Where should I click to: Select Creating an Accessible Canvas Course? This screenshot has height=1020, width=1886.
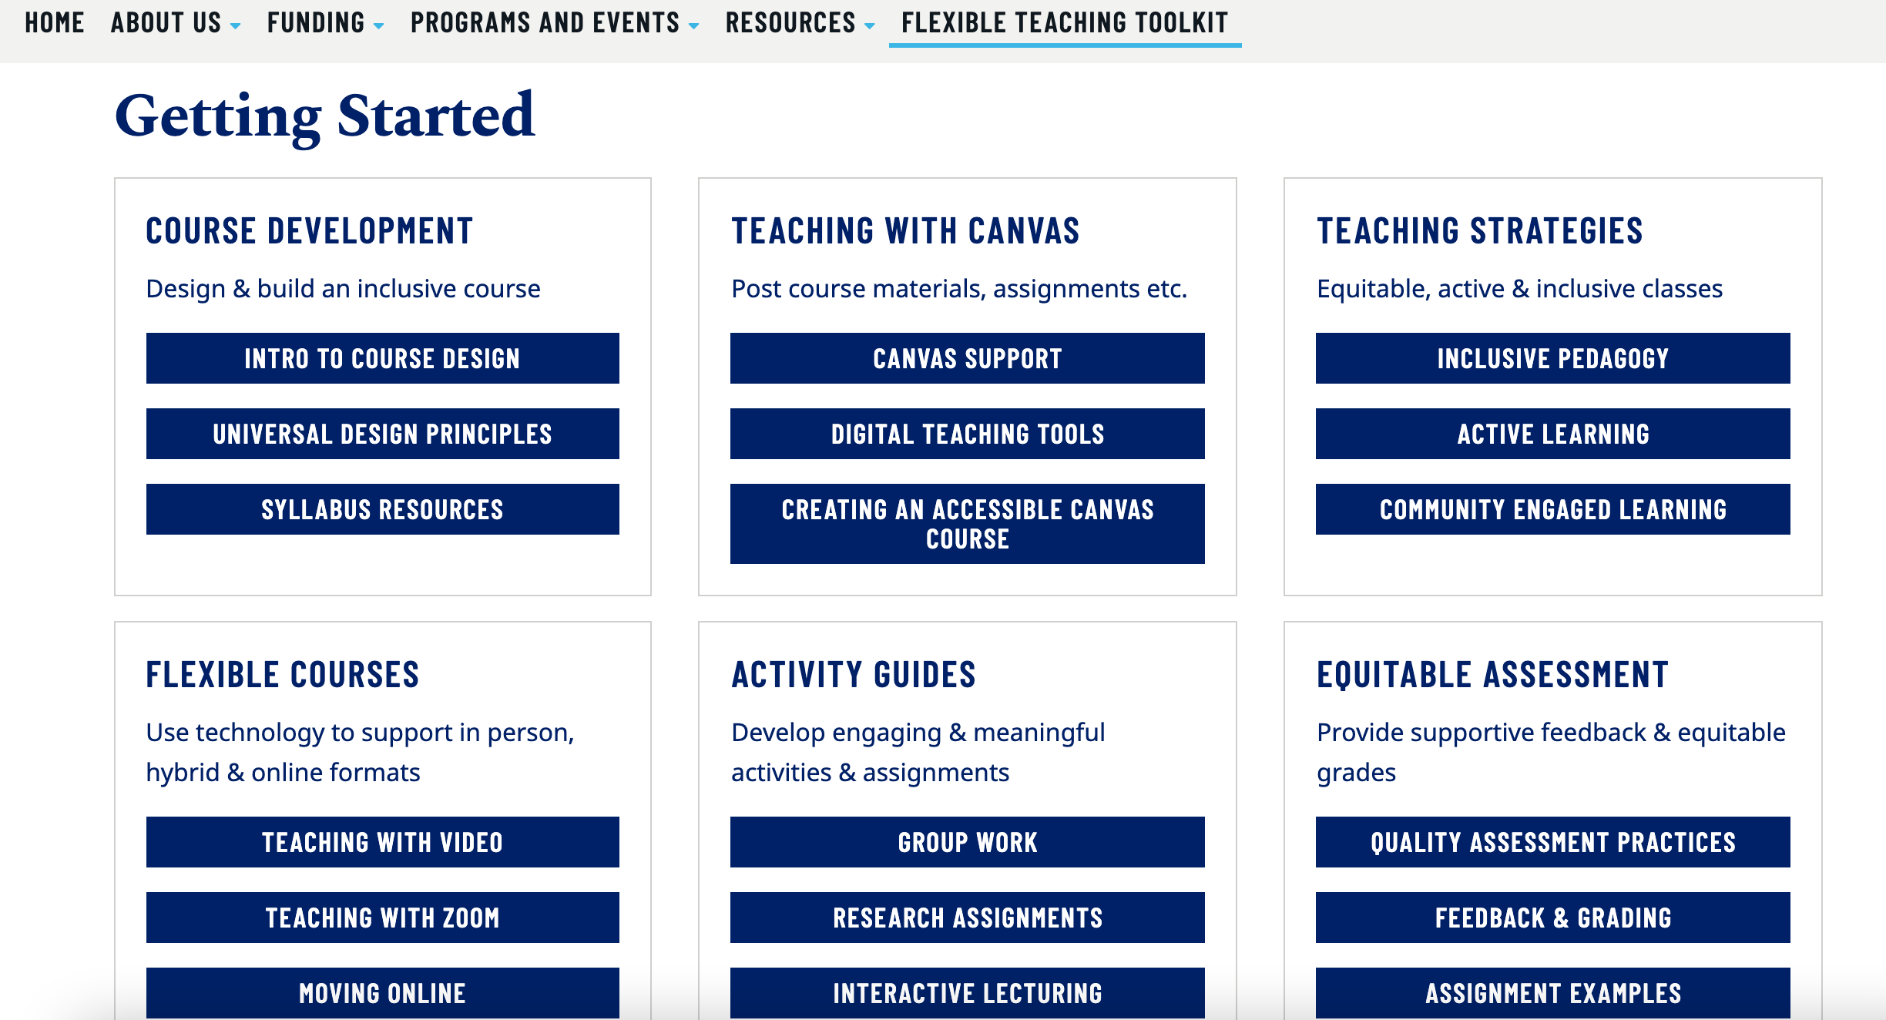click(967, 524)
